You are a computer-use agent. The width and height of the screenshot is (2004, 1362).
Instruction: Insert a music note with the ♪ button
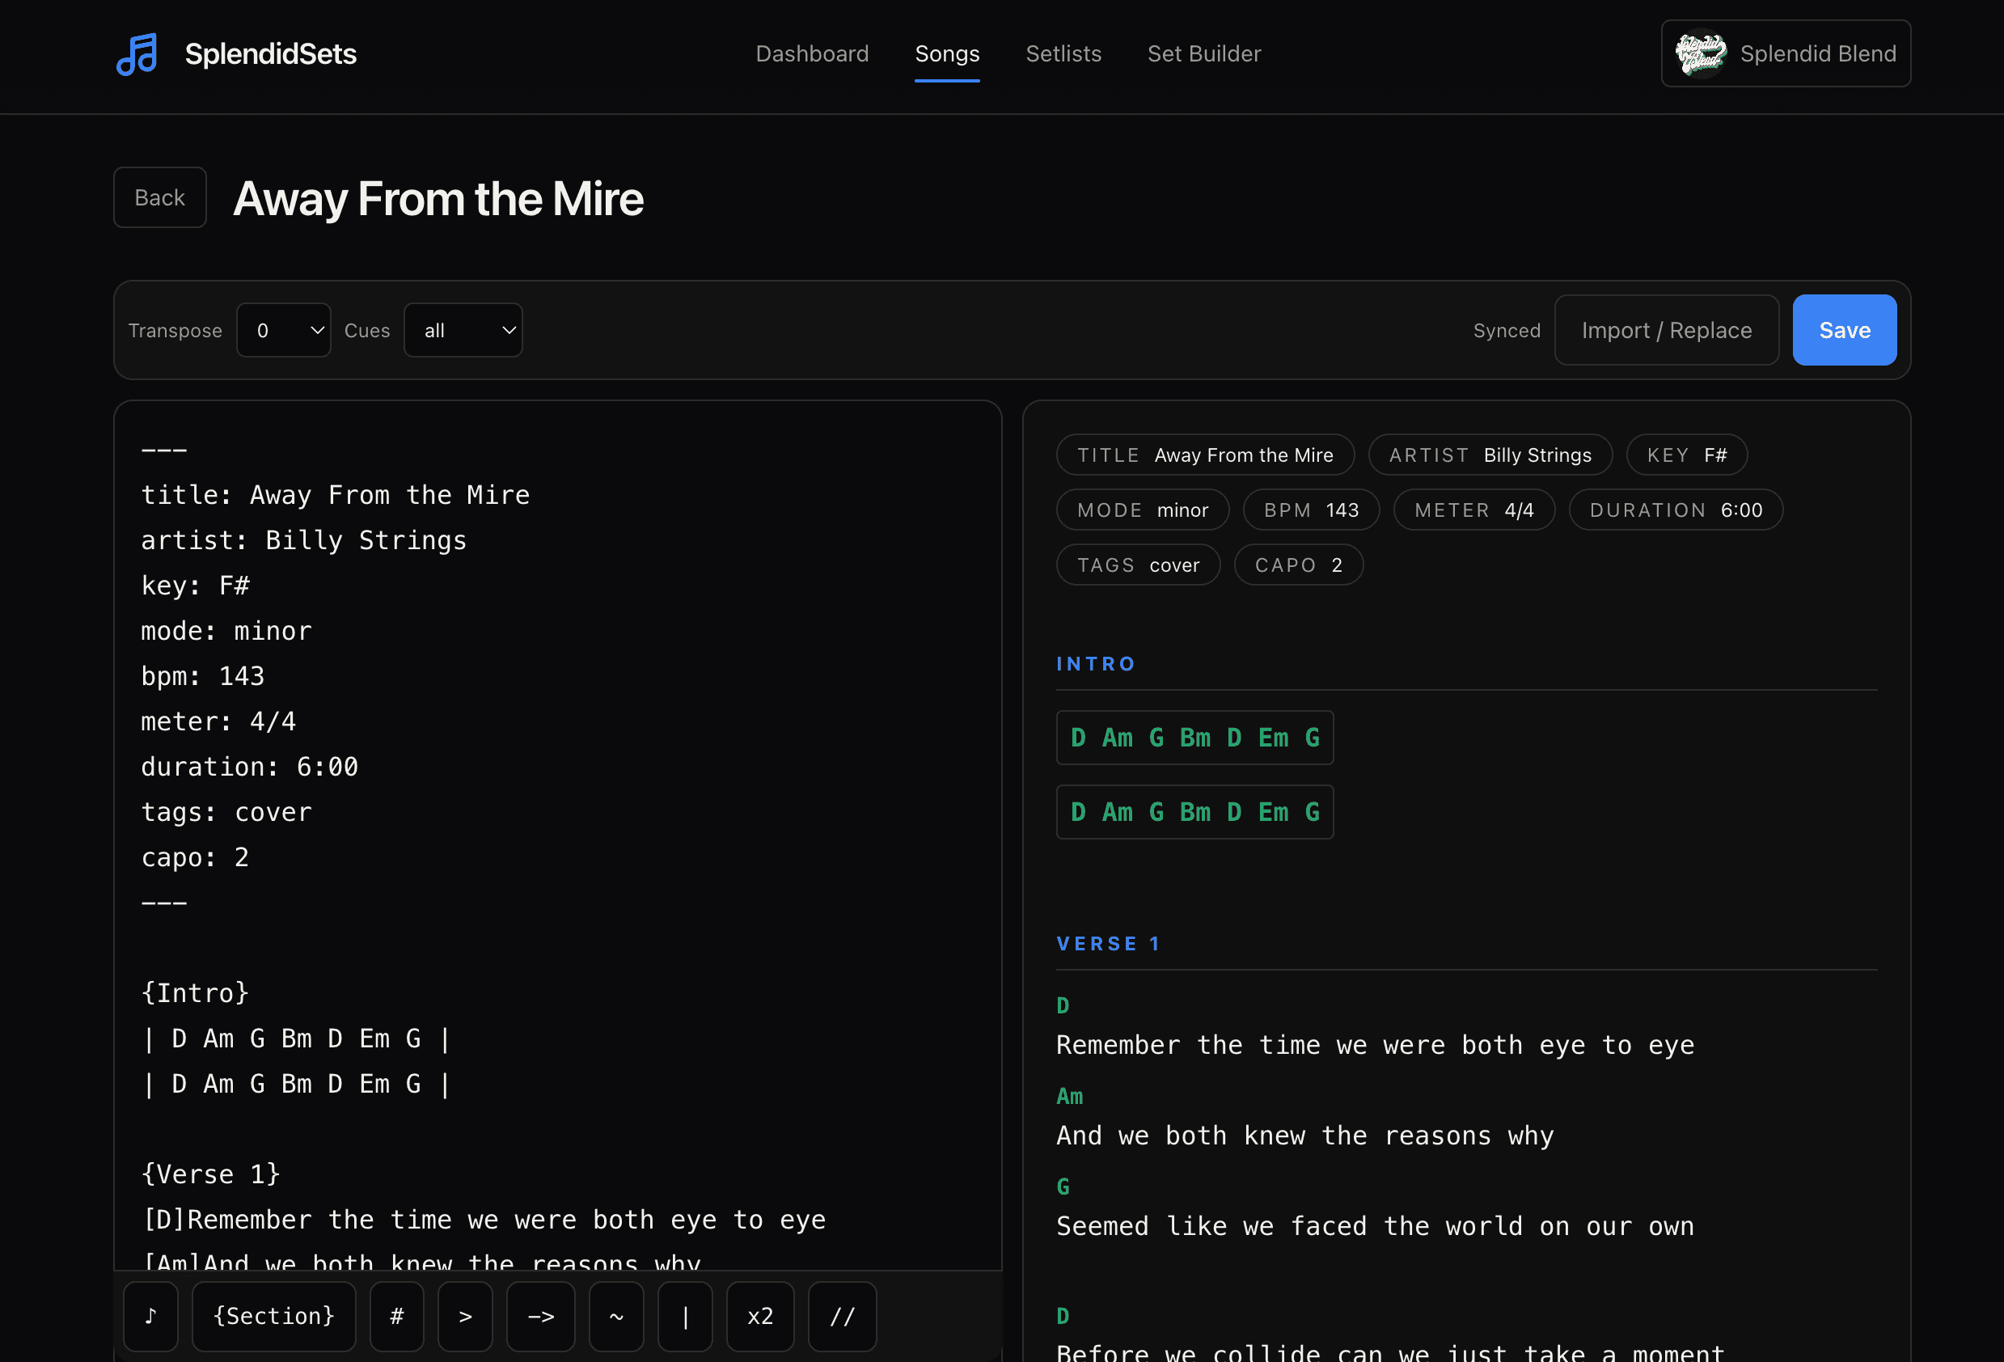click(x=151, y=1316)
